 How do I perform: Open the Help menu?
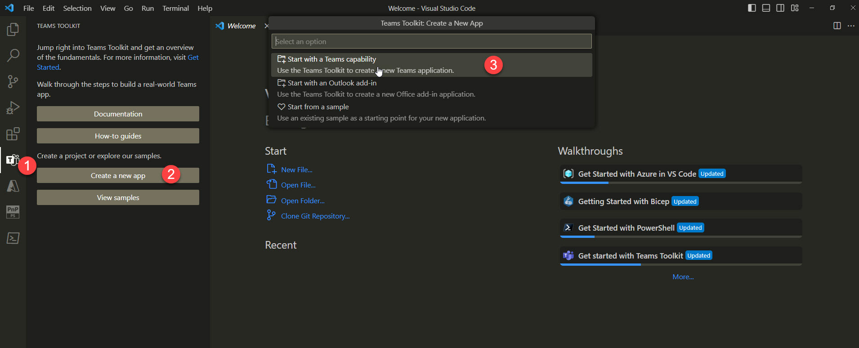click(x=205, y=8)
